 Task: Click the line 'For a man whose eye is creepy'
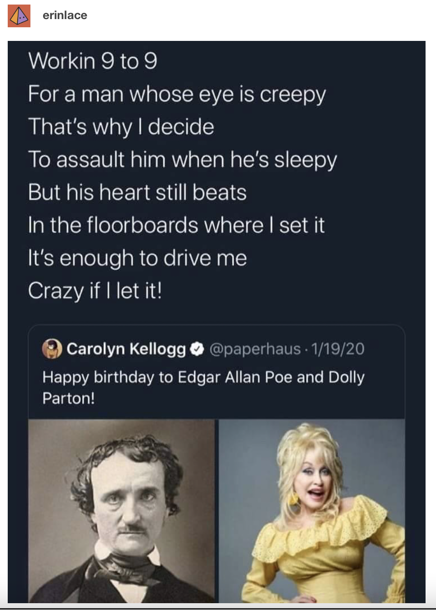click(x=177, y=95)
